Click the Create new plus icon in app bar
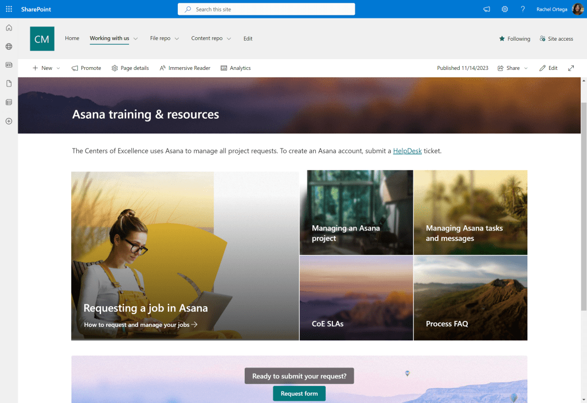This screenshot has width=587, height=403. [9, 121]
